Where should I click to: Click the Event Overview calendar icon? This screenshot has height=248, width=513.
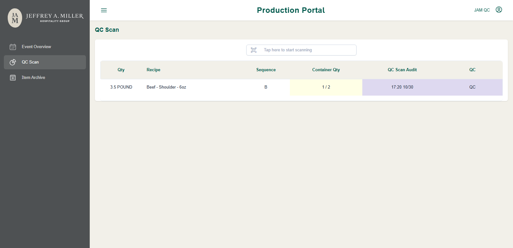pos(13,47)
